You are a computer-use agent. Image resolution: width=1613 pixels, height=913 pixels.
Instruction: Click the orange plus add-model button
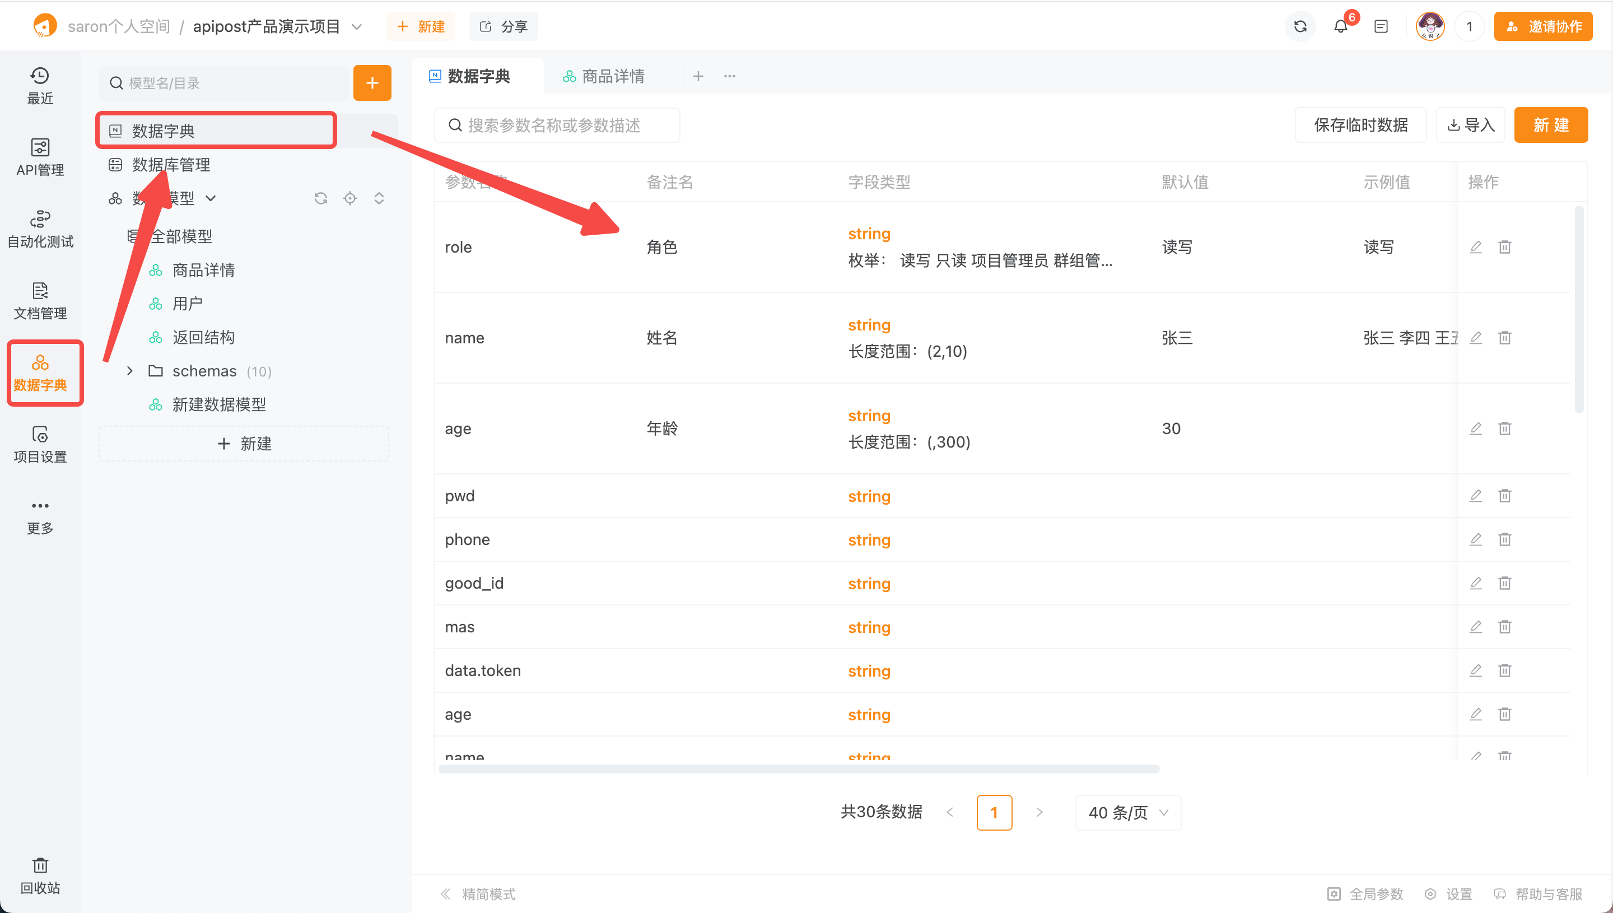click(372, 83)
